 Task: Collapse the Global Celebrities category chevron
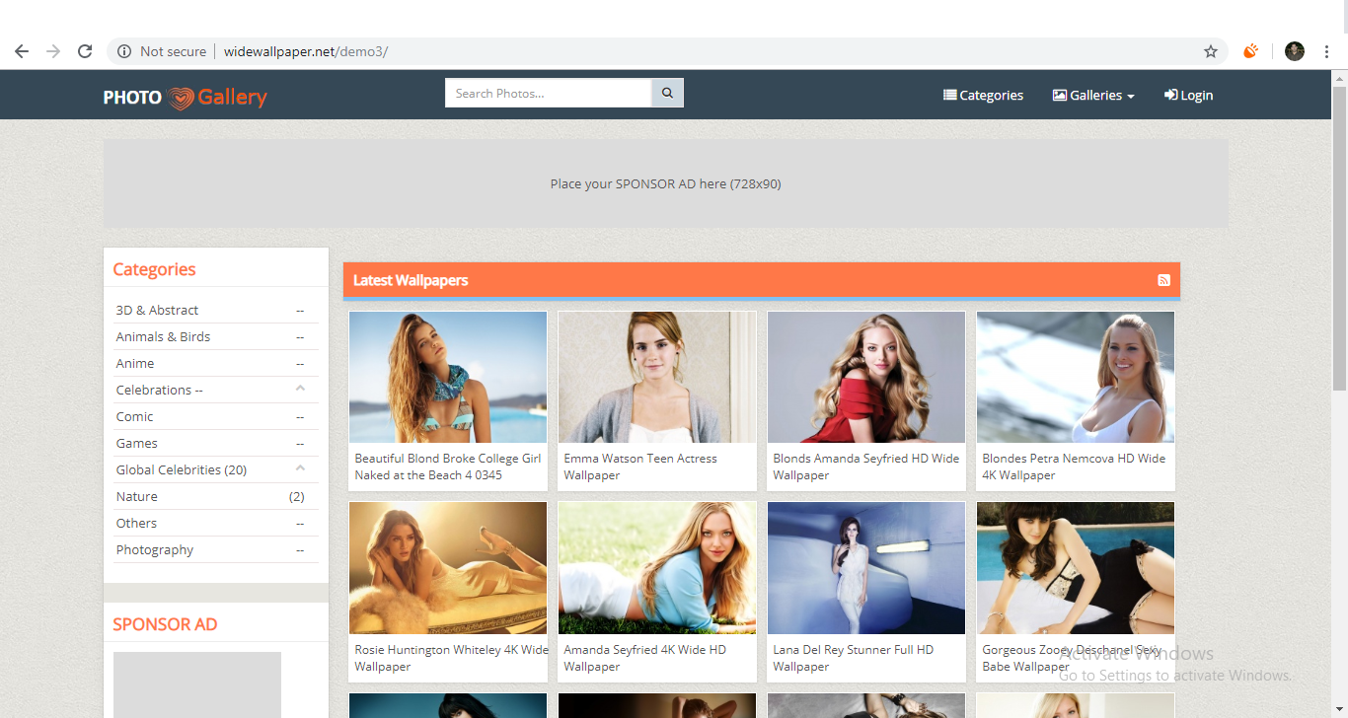click(299, 468)
